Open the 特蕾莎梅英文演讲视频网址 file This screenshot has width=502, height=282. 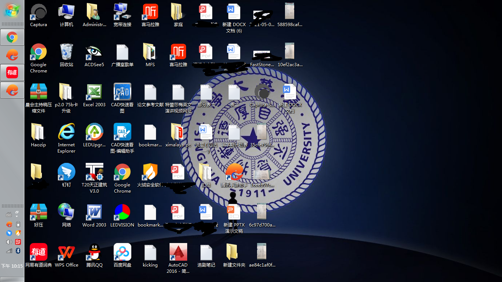[x=178, y=98]
